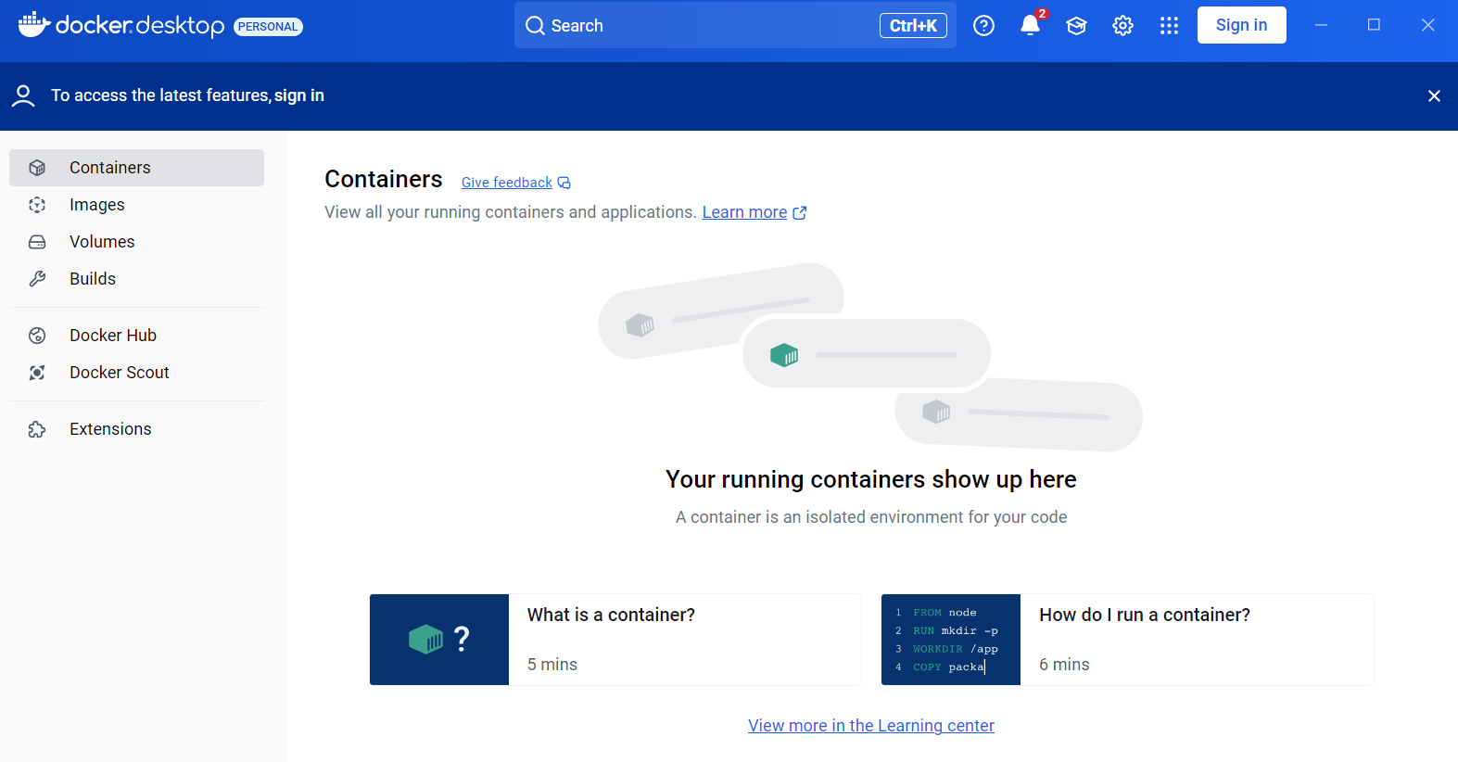Open View more in the Learning center
The image size is (1458, 762).
pyautogui.click(x=871, y=726)
